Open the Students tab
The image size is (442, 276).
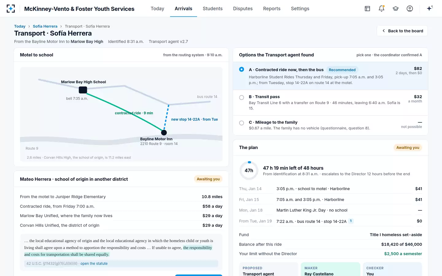point(213,9)
